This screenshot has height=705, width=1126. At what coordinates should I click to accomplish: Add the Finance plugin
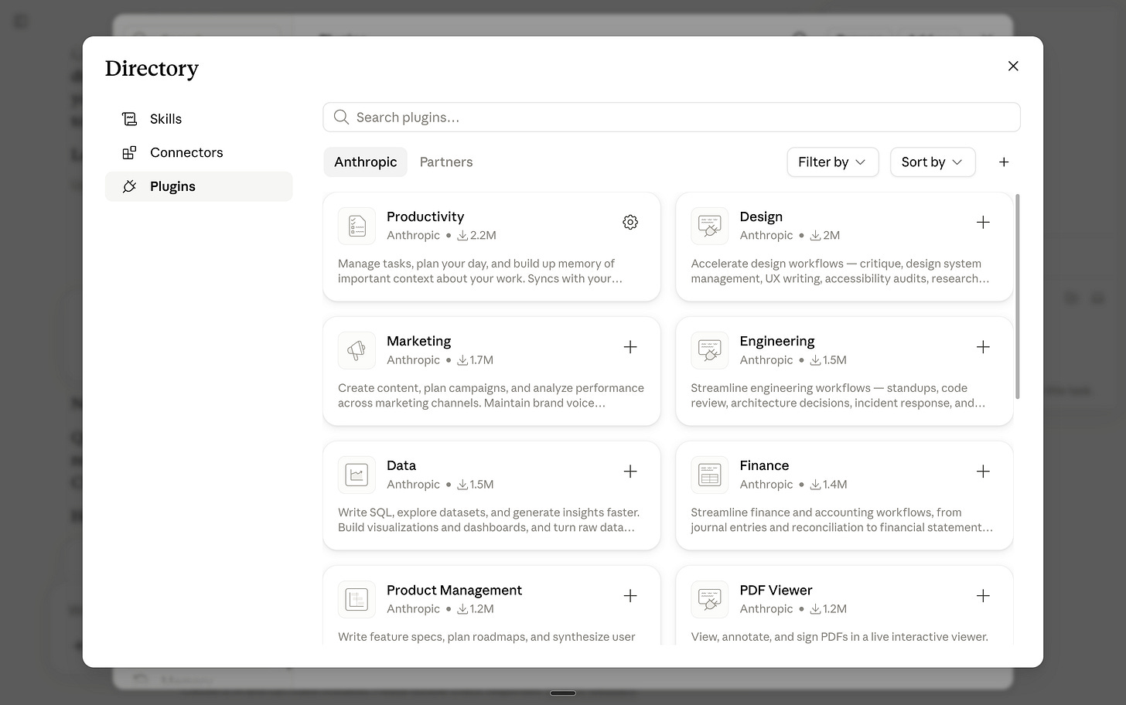point(983,472)
